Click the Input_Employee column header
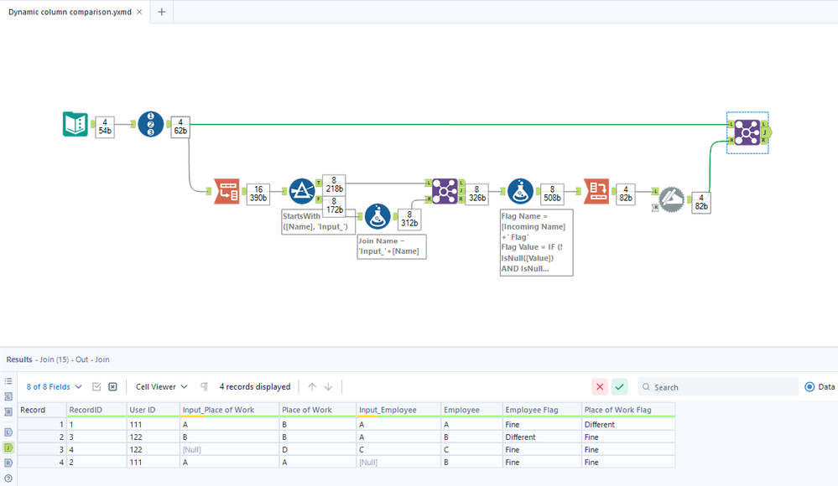838x486 pixels. (398, 410)
